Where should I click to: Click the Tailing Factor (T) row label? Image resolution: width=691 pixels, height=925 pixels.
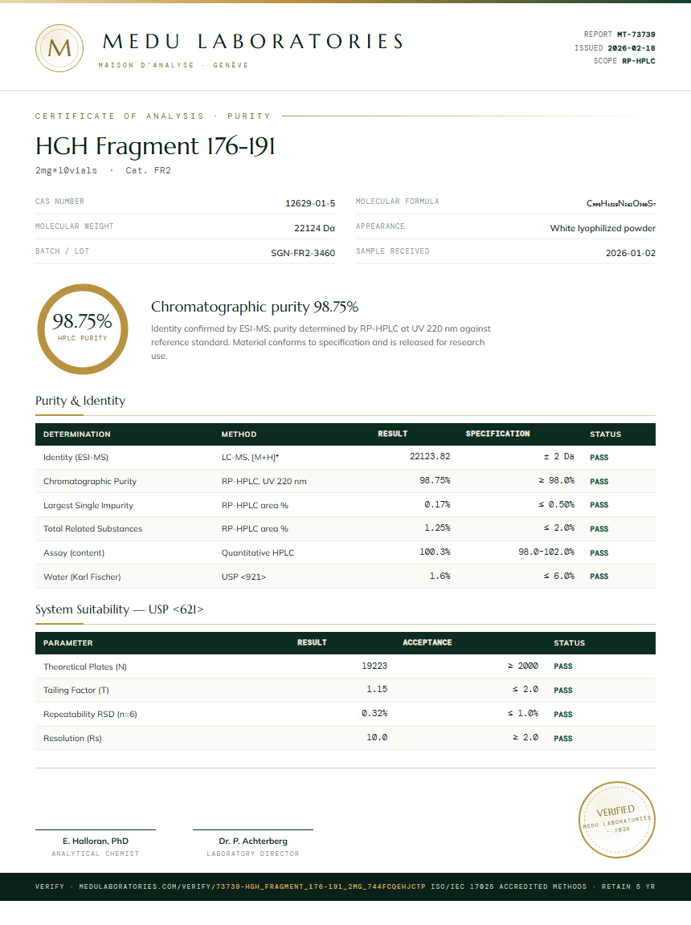click(76, 691)
